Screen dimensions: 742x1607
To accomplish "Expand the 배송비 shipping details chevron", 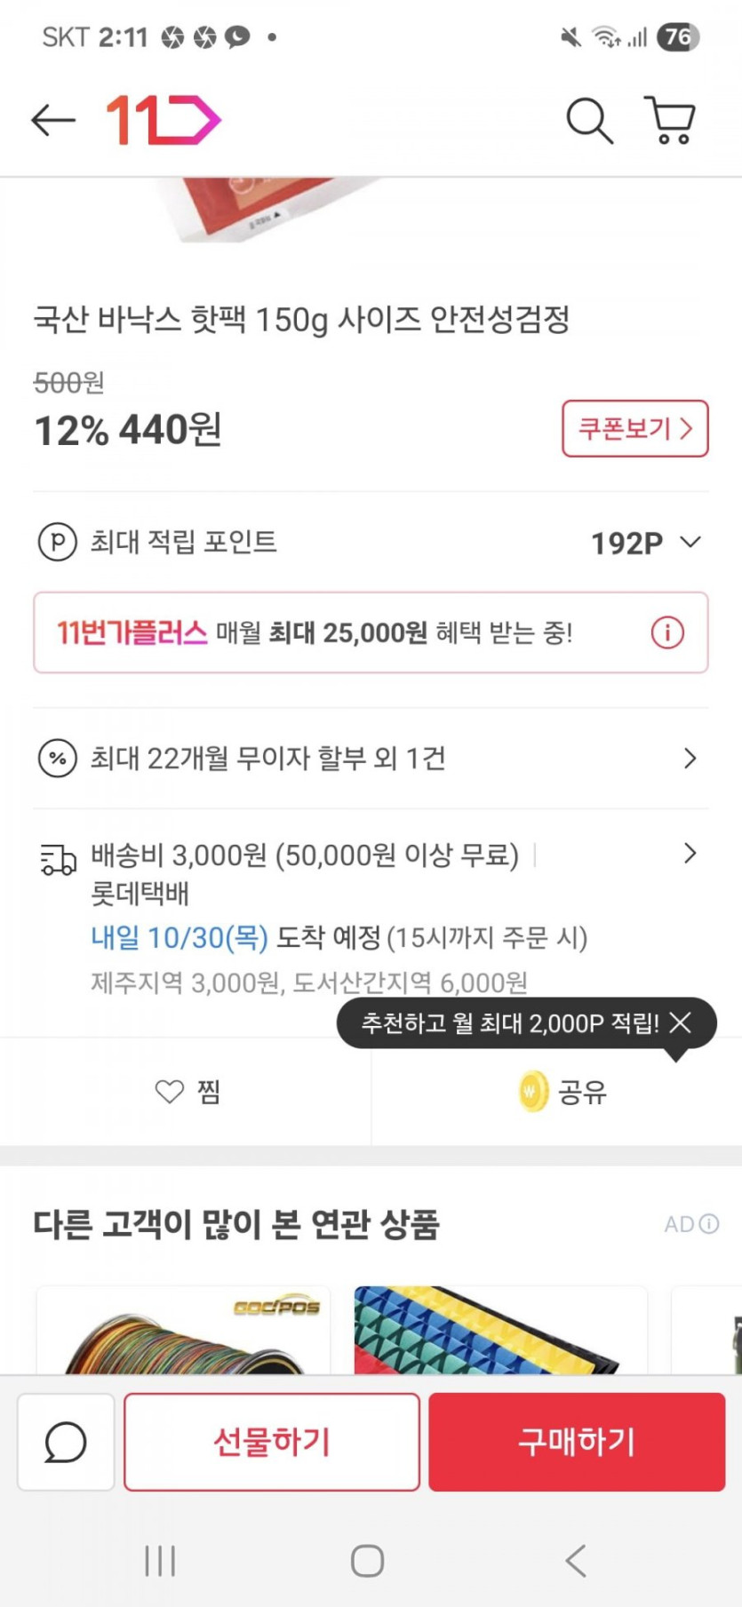I will coord(690,854).
